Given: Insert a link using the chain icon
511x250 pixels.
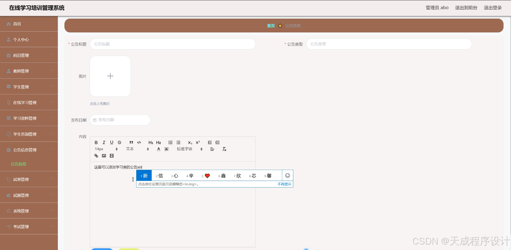Looking at the screenshot, I should point(96,156).
